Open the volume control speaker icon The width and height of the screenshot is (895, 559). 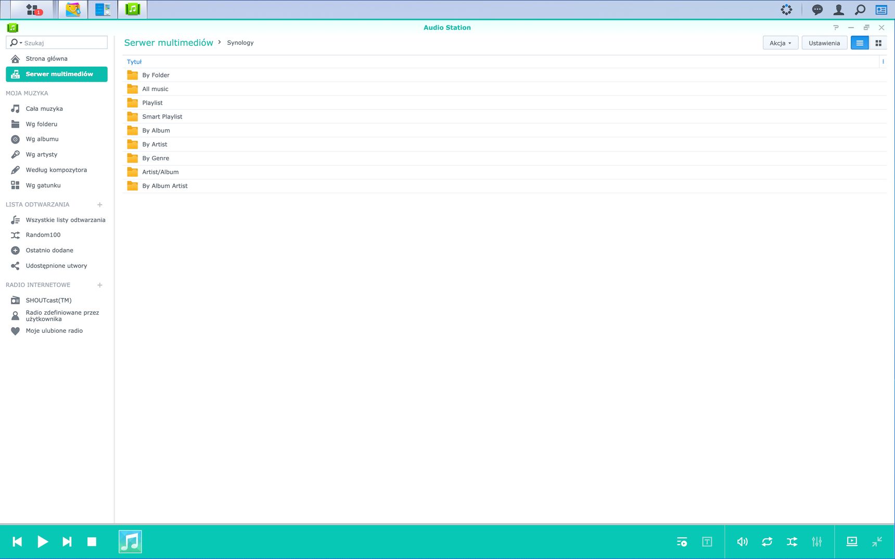pos(743,542)
